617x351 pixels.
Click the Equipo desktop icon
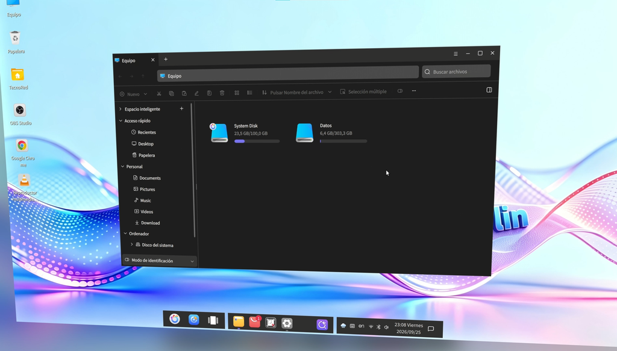13,7
